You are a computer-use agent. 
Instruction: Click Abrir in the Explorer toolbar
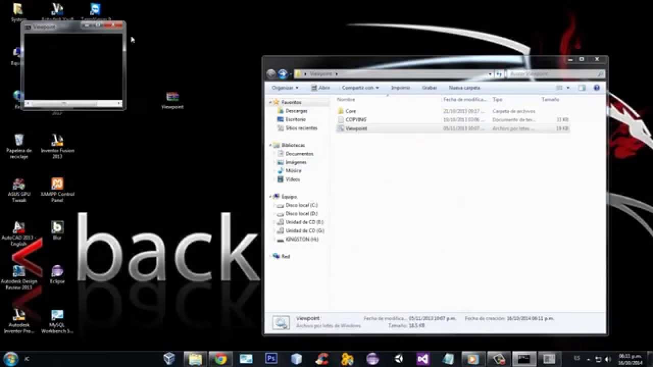320,88
